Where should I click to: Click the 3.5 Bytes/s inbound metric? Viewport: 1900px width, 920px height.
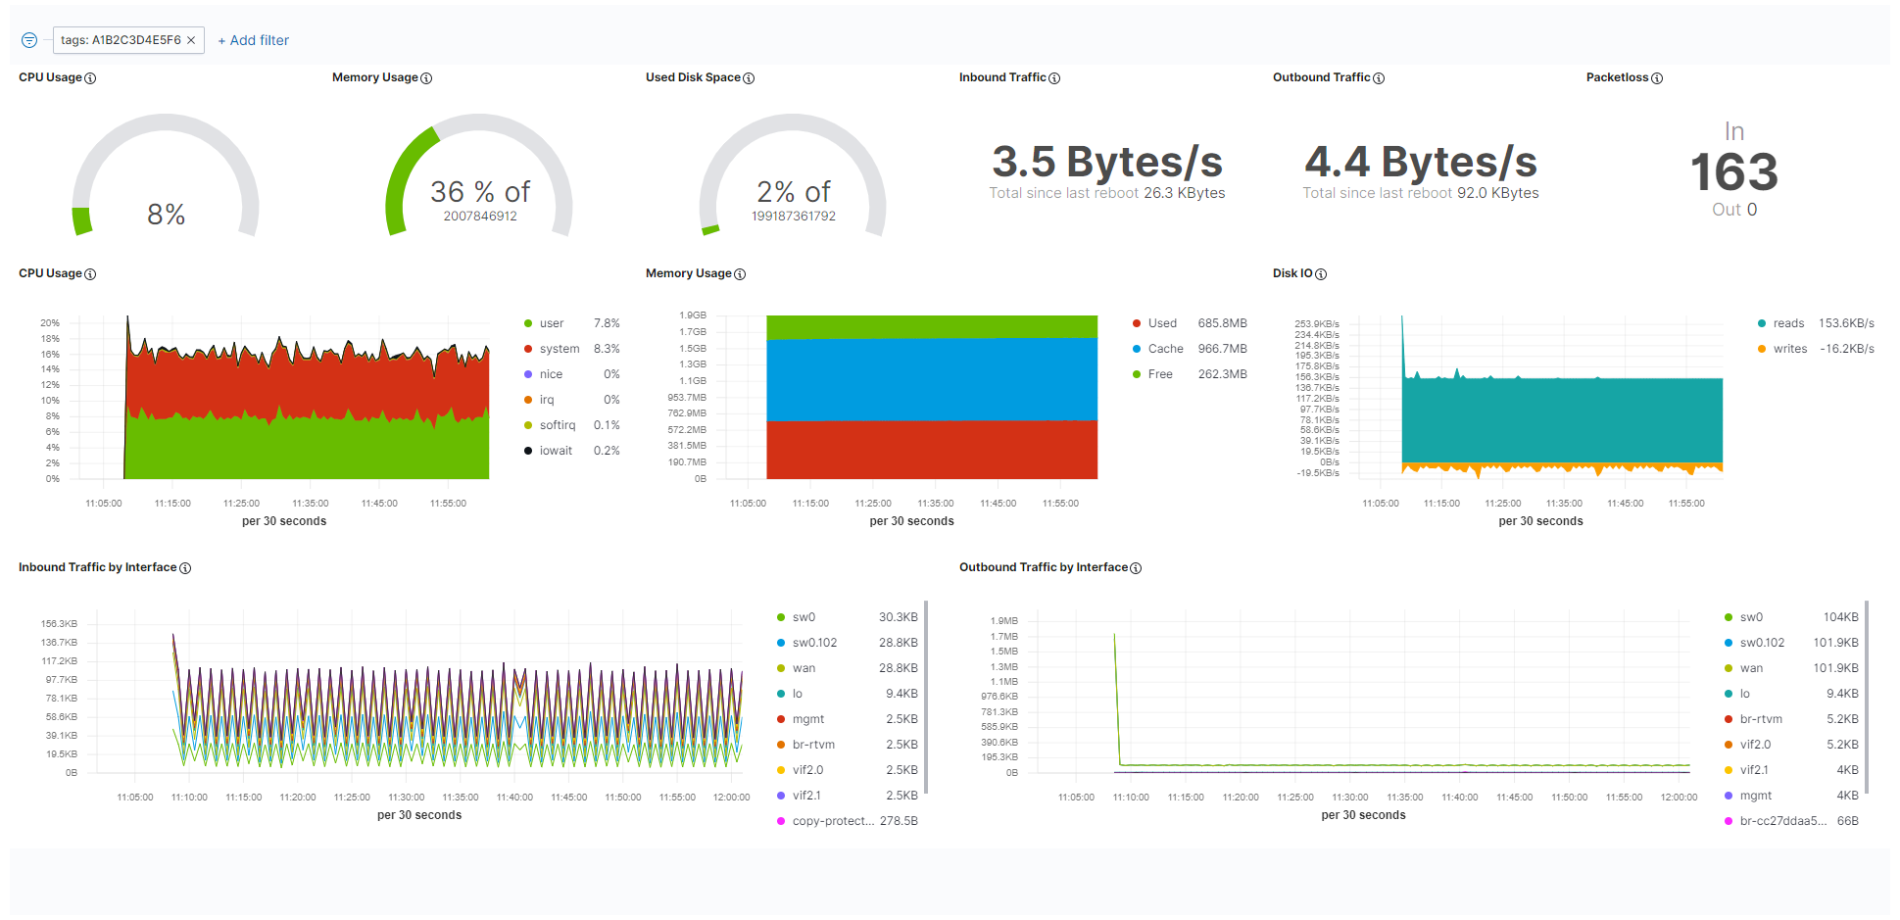click(1107, 162)
